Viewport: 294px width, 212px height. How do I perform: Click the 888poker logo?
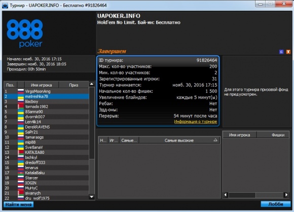pyautogui.click(x=25, y=33)
